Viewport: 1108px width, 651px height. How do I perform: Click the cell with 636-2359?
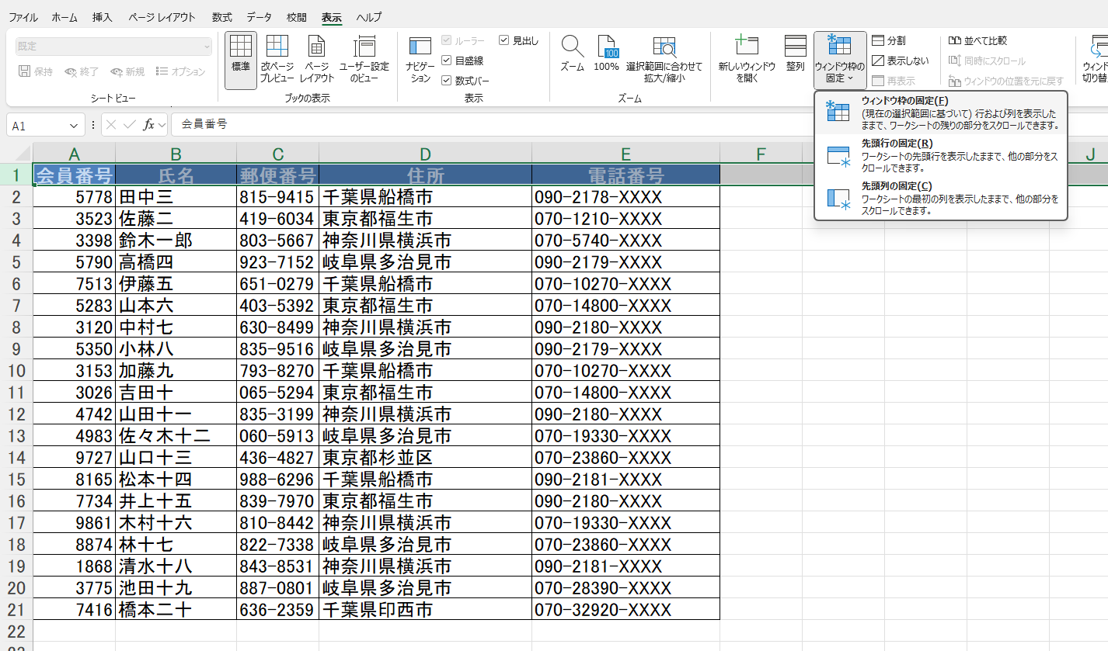[x=277, y=609]
